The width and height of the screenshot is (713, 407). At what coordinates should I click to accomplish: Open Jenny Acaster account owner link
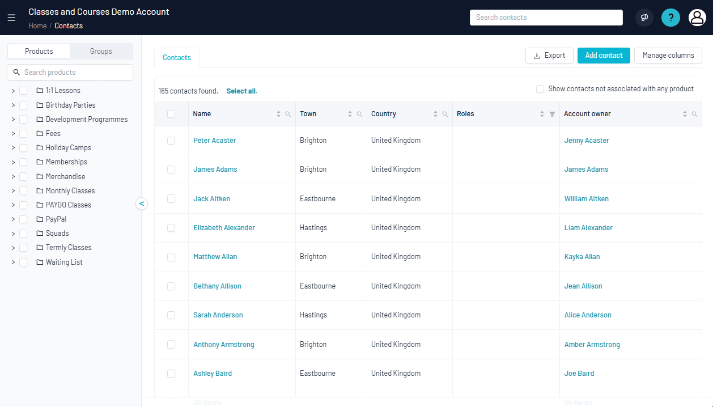coord(587,141)
